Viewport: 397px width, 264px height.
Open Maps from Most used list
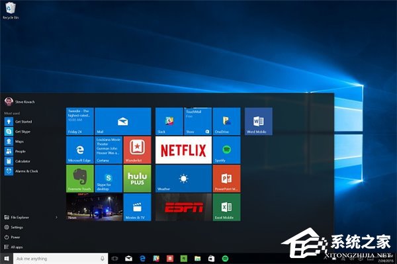(14, 142)
